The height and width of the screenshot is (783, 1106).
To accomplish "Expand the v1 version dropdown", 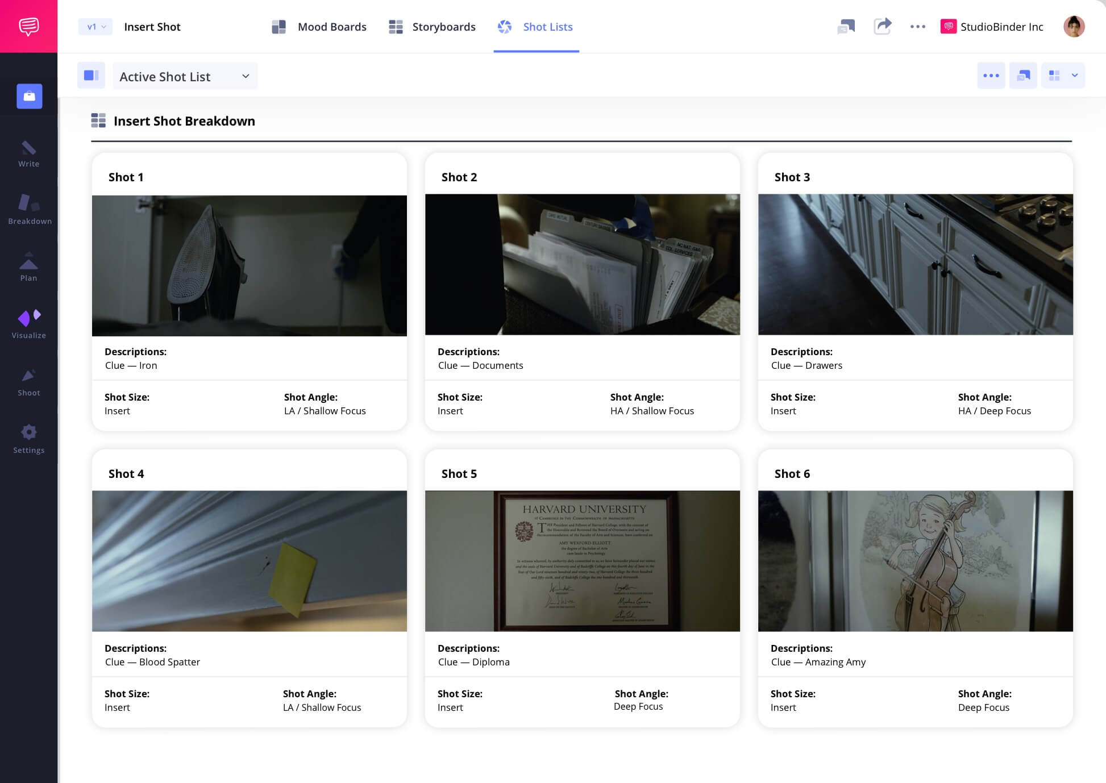I will tap(94, 26).
